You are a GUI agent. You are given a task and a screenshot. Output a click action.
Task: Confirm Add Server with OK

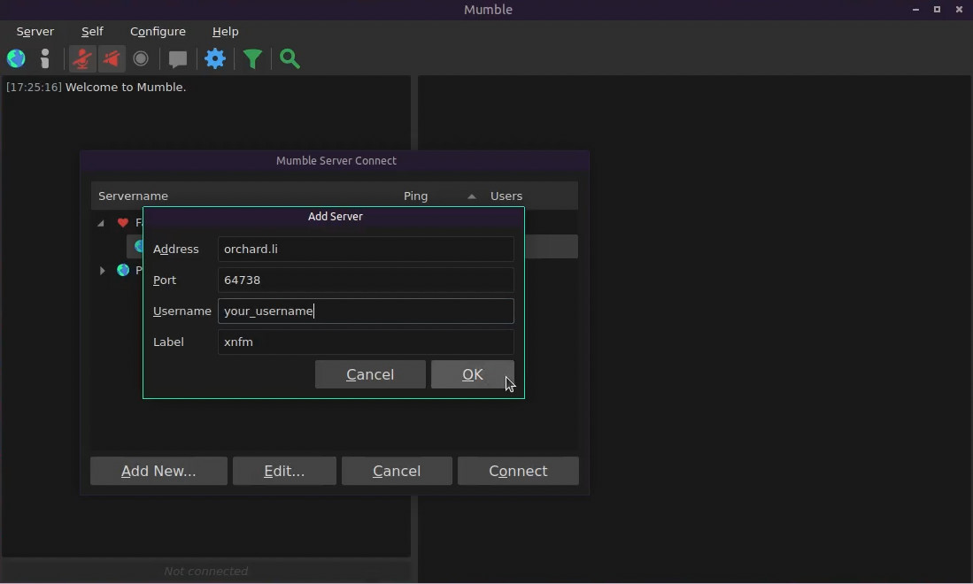pos(472,374)
